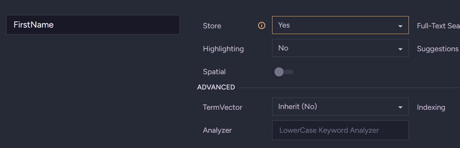Click the Highlighting dropdown caret arrow
Screen dimensions: 460x148
pos(400,49)
